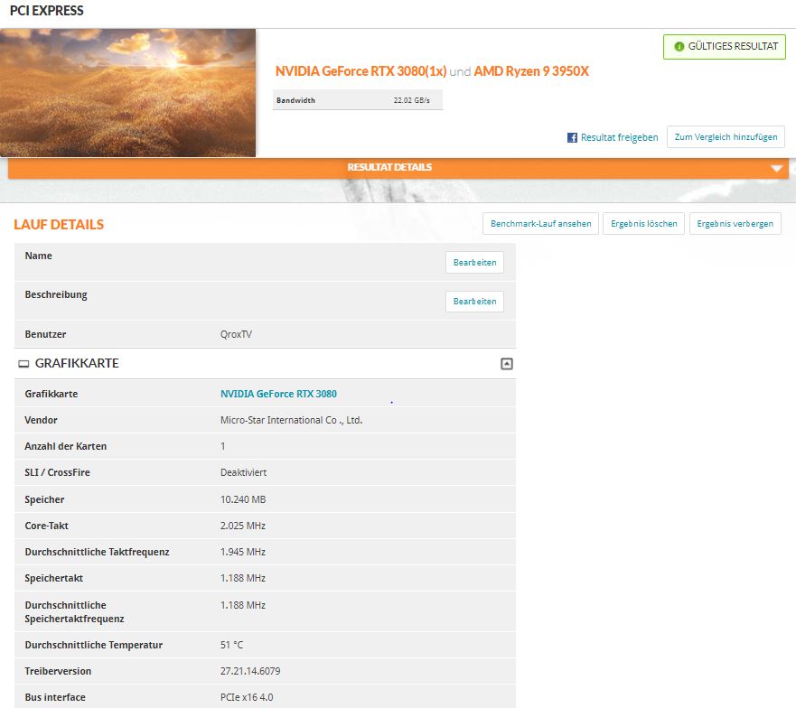Viewport: 796px width, 708px height.
Task: Expand the RESULTAT DETAILS orange bar arrow
Action: click(776, 169)
